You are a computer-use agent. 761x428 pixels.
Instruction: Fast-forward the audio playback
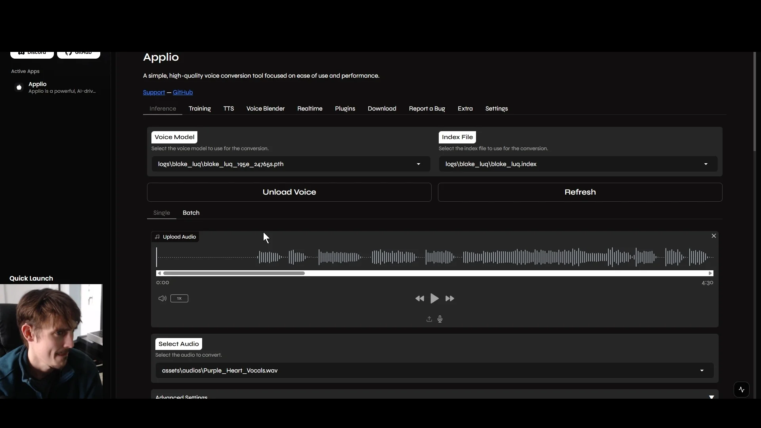point(449,298)
